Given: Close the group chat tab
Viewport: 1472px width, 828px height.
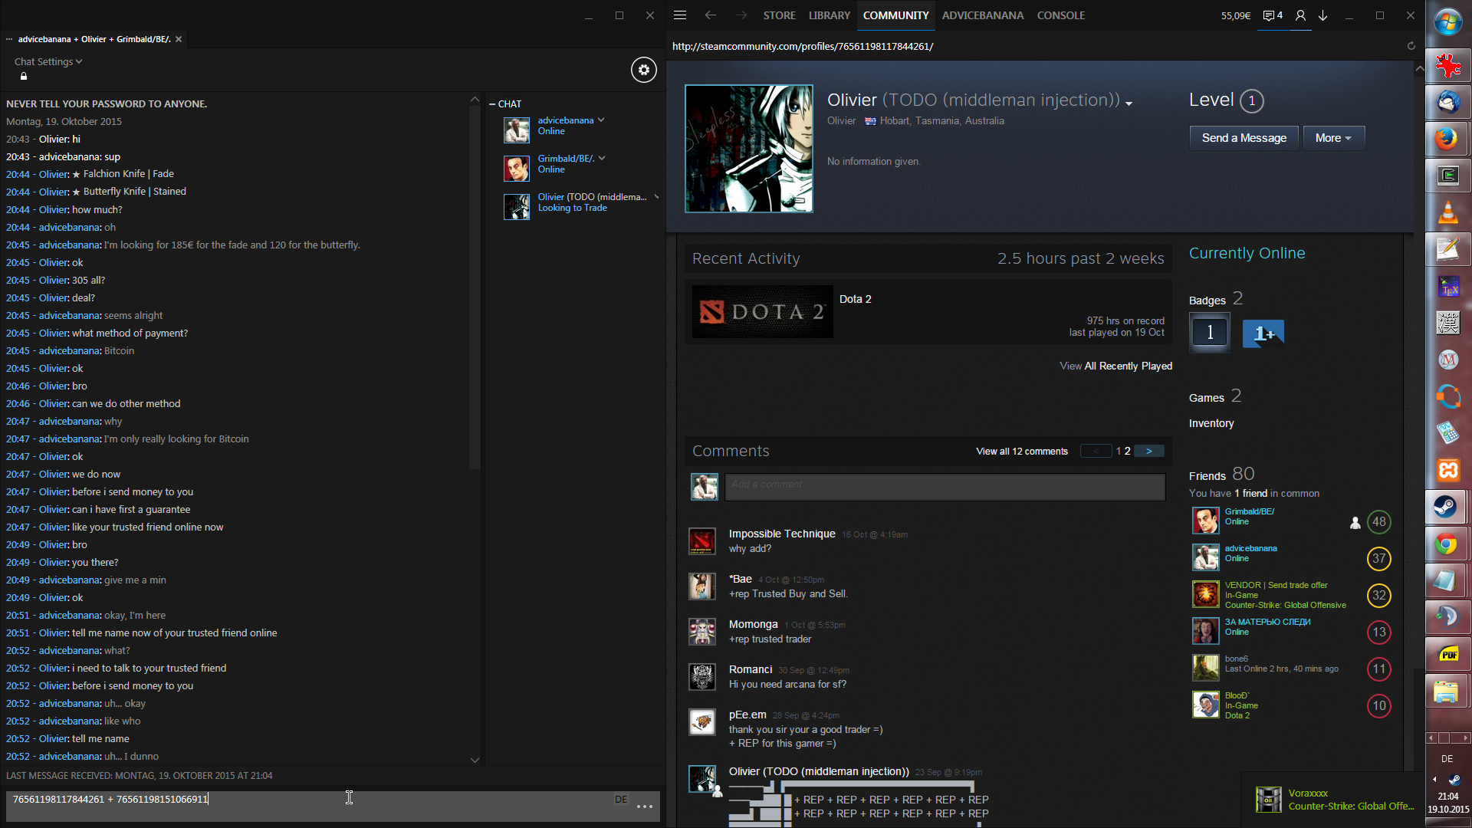Looking at the screenshot, I should pyautogui.click(x=179, y=39).
